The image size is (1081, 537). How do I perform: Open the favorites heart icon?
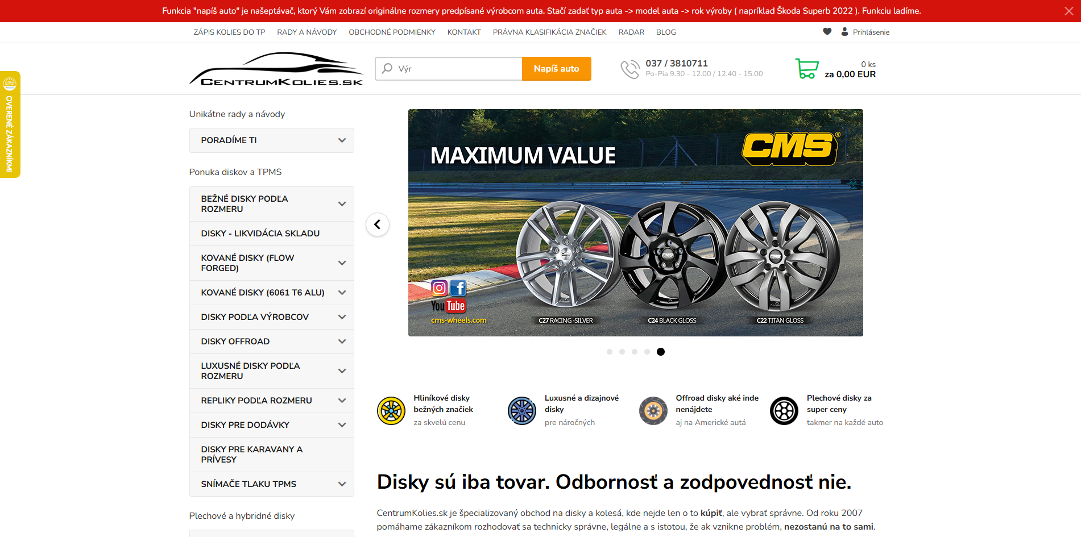[x=827, y=32]
